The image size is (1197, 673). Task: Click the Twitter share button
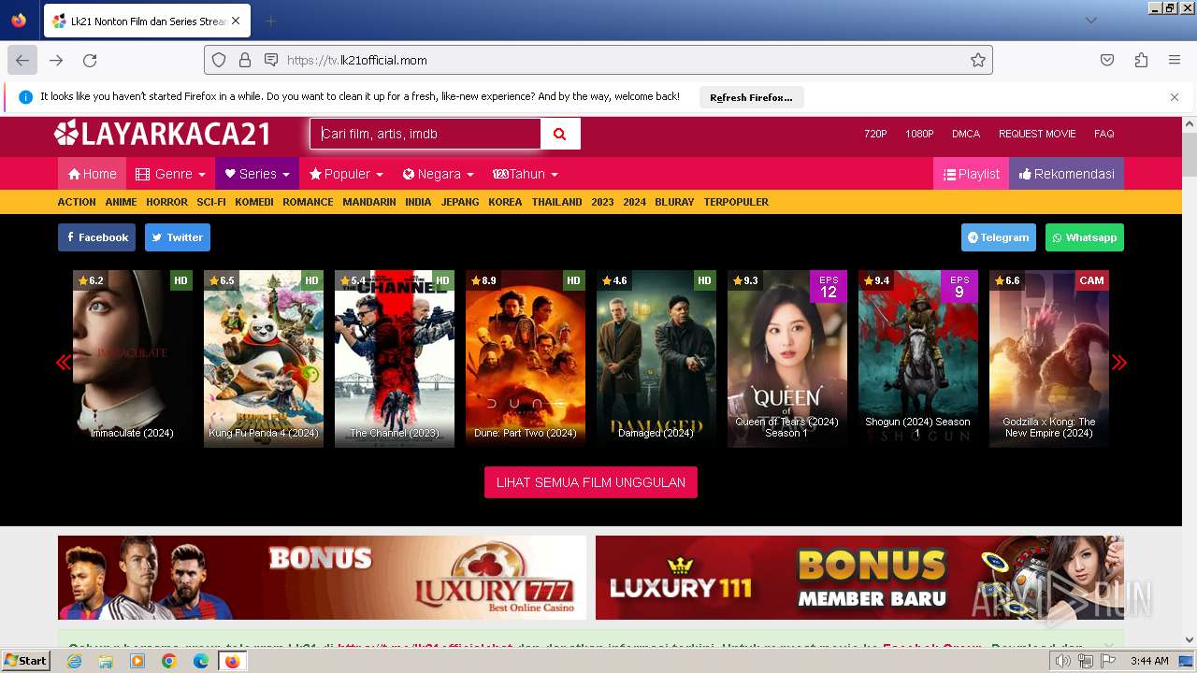178,237
